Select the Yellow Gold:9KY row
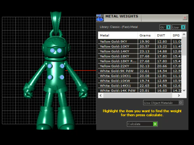 click(140, 41)
